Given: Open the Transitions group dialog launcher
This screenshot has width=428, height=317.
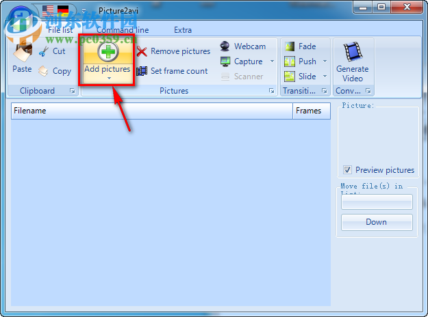Looking at the screenshot, I should (325, 91).
